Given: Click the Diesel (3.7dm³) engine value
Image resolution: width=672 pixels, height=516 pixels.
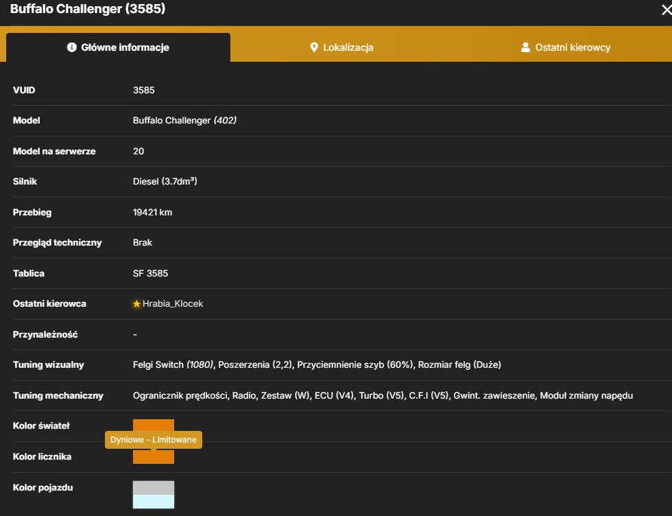Looking at the screenshot, I should [165, 181].
